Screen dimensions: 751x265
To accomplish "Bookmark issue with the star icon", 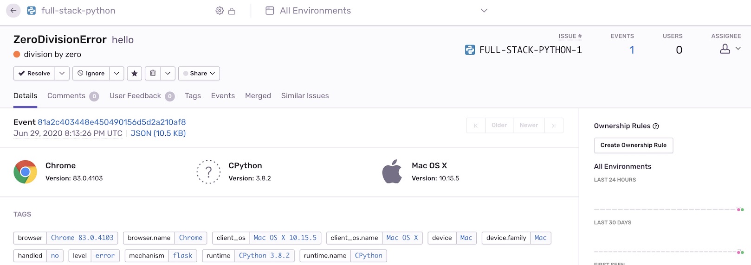I will [x=135, y=73].
